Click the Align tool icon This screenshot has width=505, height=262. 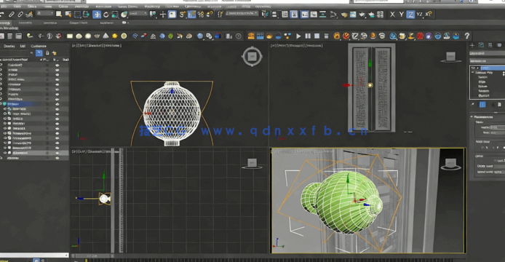274,14
